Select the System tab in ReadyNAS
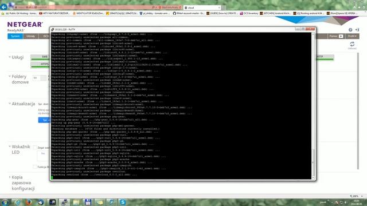The image size is (367, 206). tap(15, 36)
